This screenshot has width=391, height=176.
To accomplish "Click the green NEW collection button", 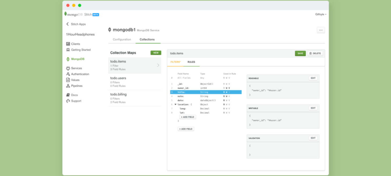I will [x=156, y=53].
